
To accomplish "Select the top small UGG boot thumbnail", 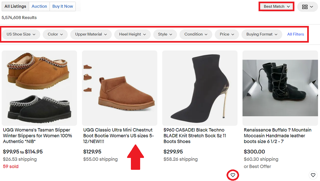I will [x=87, y=67].
